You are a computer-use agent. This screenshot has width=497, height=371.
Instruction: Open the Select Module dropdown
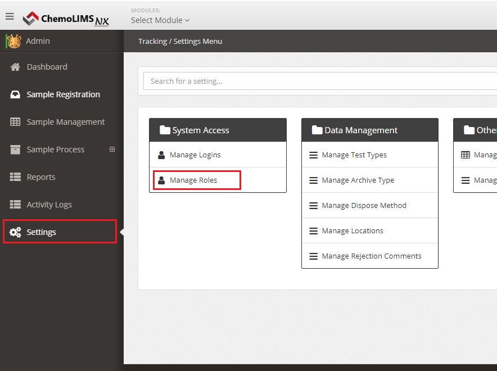click(x=160, y=20)
